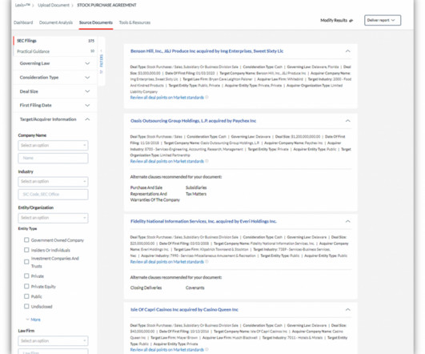This screenshot has height=354, width=425.
Task: Open the Company Name select dropdown
Action: tap(53, 146)
